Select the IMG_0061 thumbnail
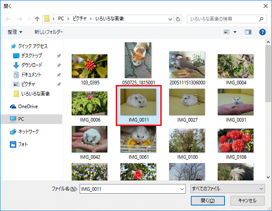This screenshot has width=272, height=211. 138,139
